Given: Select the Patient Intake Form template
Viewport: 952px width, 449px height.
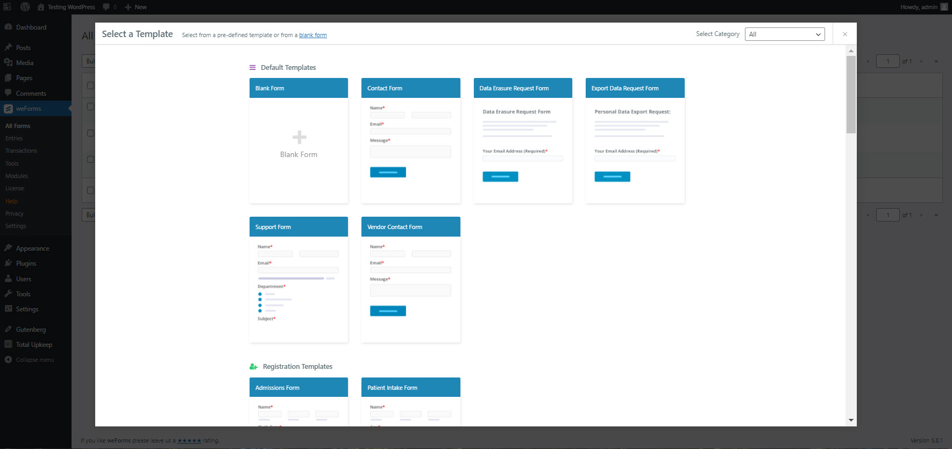Looking at the screenshot, I should [x=411, y=402].
